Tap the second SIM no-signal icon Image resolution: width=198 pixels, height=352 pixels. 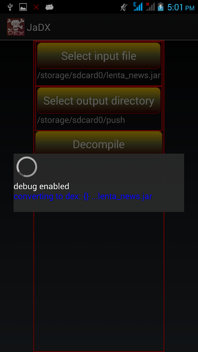click(150, 7)
